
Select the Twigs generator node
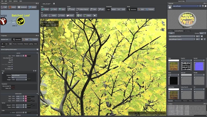click(3, 21)
